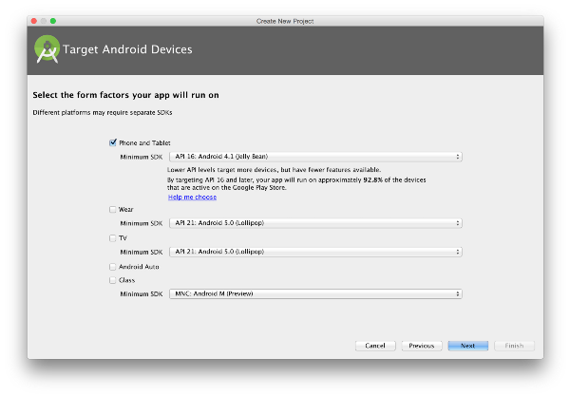
Task: Open the Help me choose link
Action: pos(192,197)
